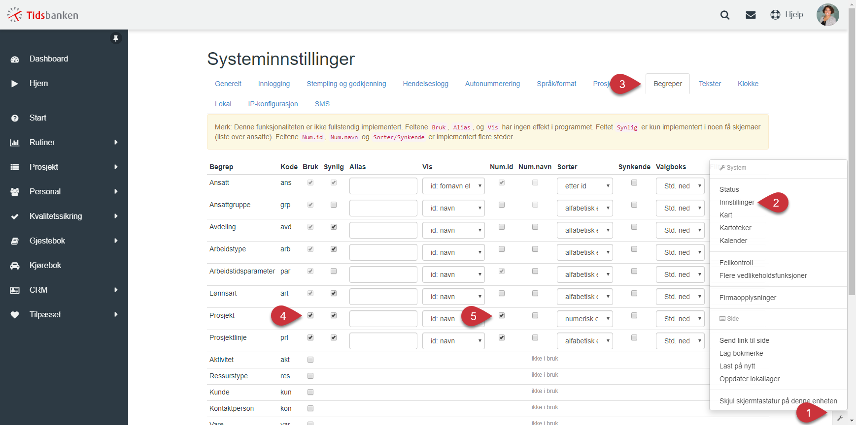856x425 pixels.
Task: Select Lag bokmerke entry
Action: click(x=741, y=353)
